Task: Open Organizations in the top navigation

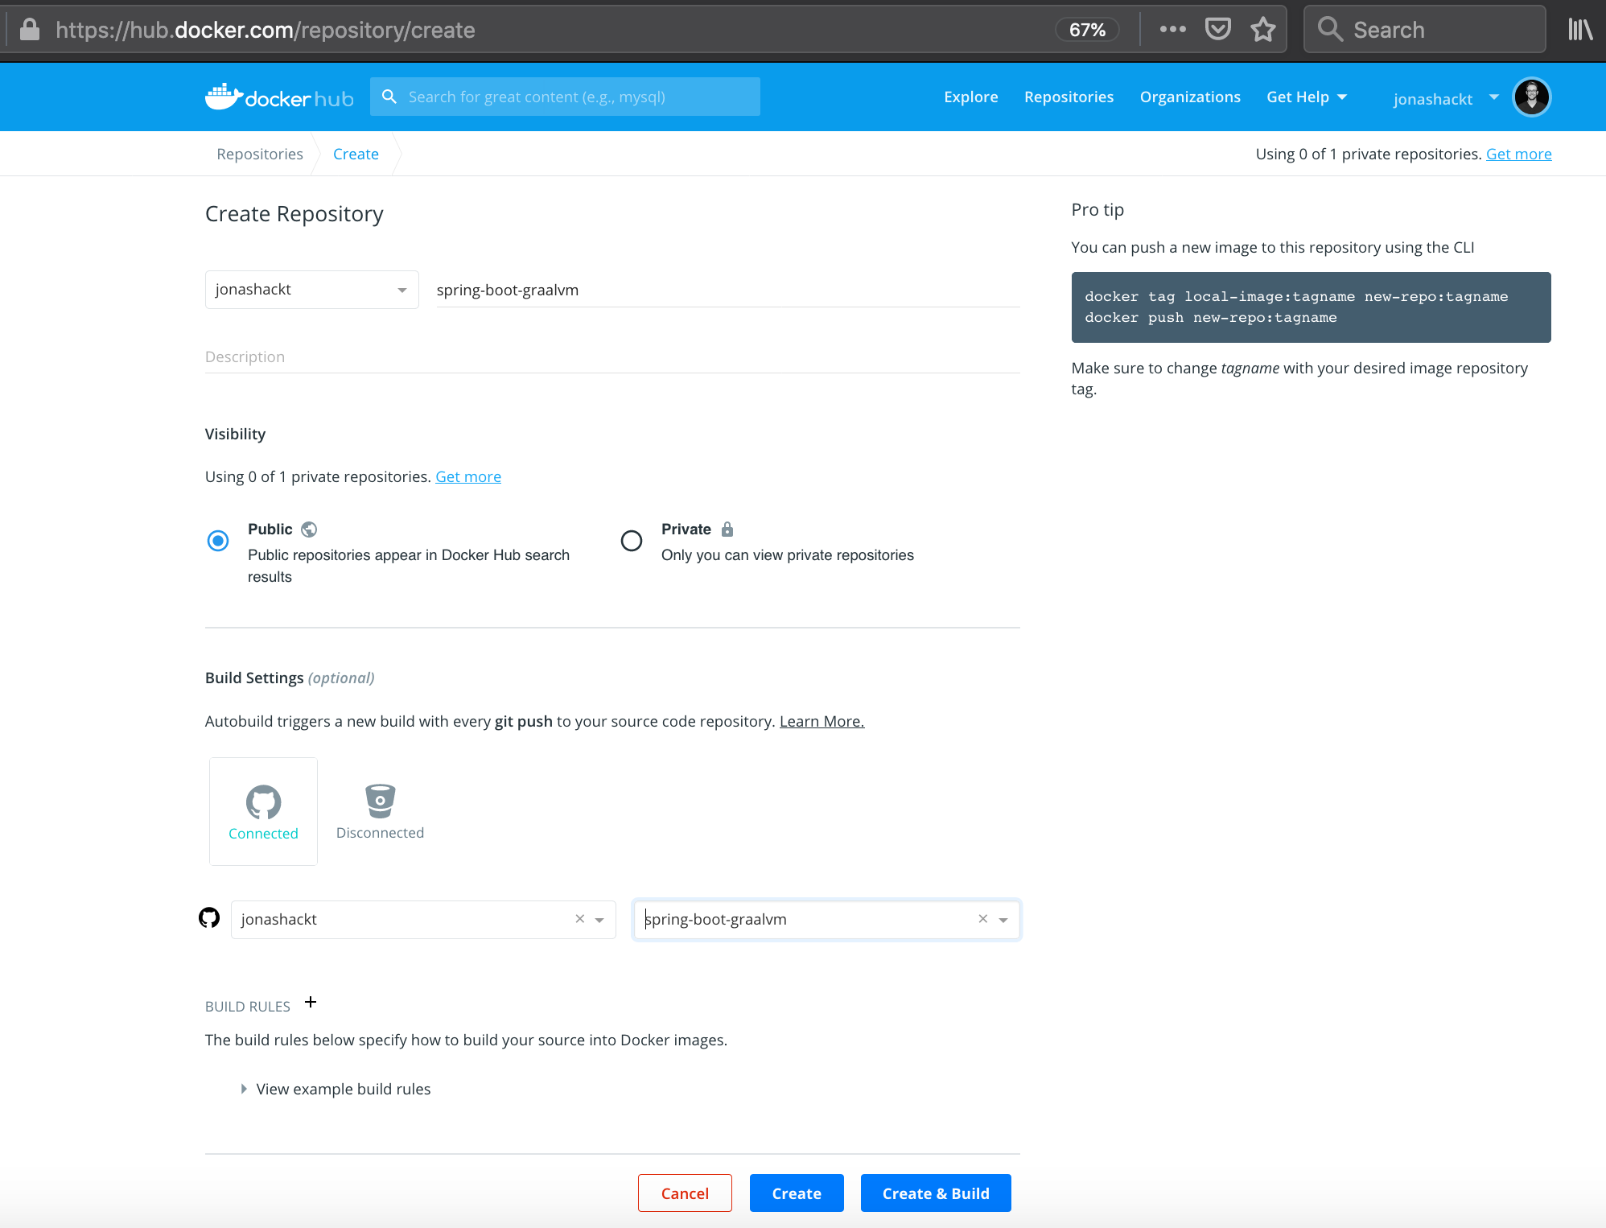Action: click(x=1189, y=97)
